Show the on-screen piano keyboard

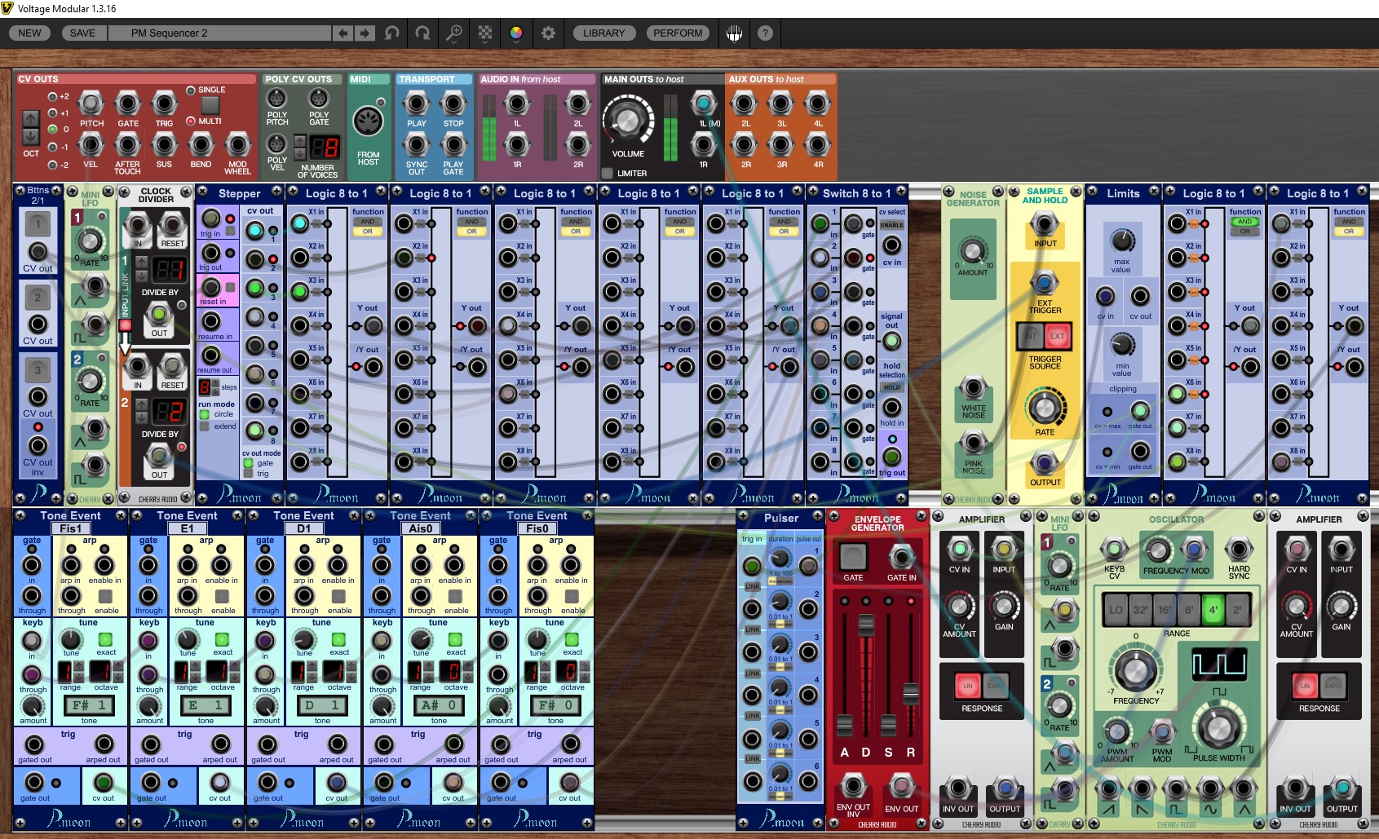pyautogui.click(x=734, y=33)
